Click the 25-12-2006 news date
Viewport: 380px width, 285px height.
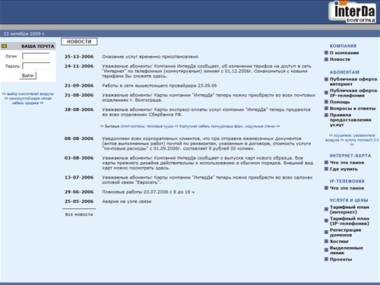point(79,57)
